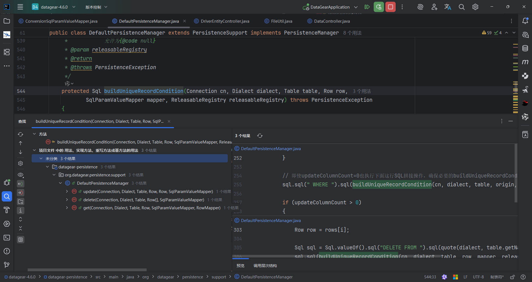This screenshot has height=282, width=532.
Task: Switch to the 调用层次结构 tab
Action: coord(265,266)
